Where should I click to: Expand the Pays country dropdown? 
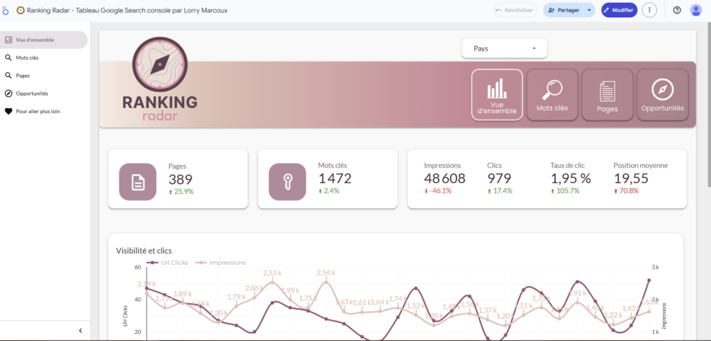(x=504, y=49)
